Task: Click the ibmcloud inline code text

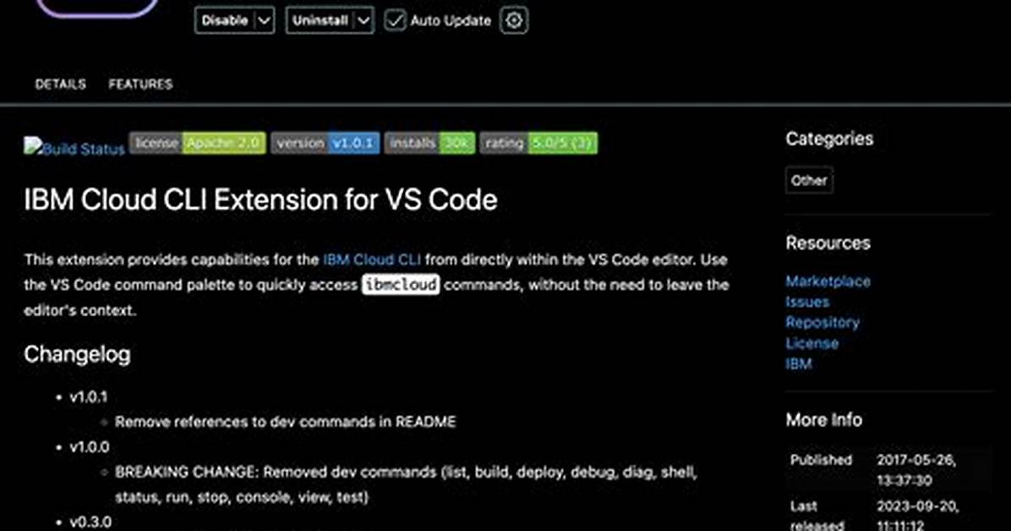Action: point(401,285)
